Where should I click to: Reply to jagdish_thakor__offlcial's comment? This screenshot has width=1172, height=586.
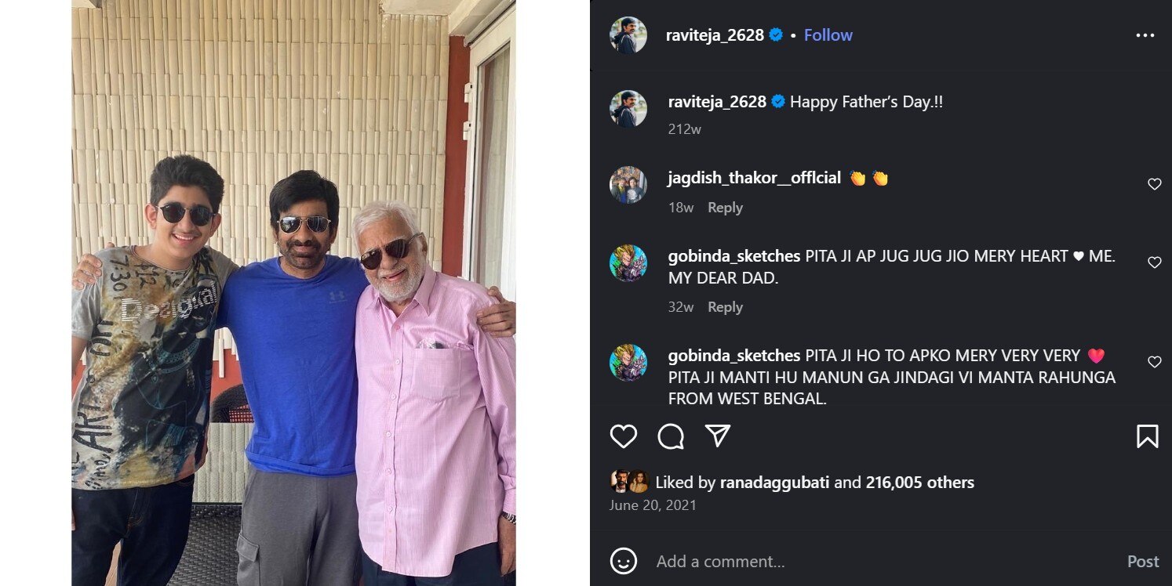tap(725, 208)
